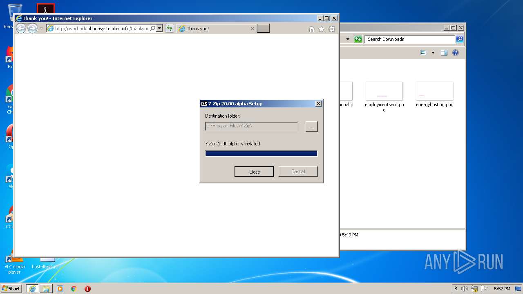Click the Internet Explorer taskbar icon

[x=32, y=289]
